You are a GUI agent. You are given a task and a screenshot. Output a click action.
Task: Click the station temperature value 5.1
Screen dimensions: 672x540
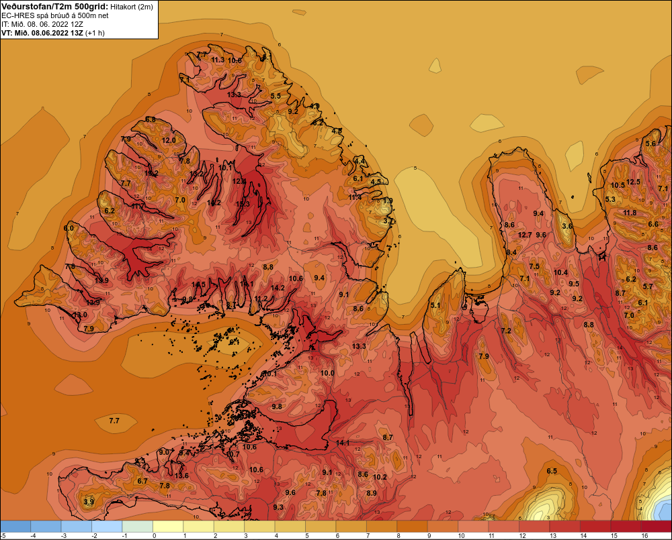pos(435,305)
